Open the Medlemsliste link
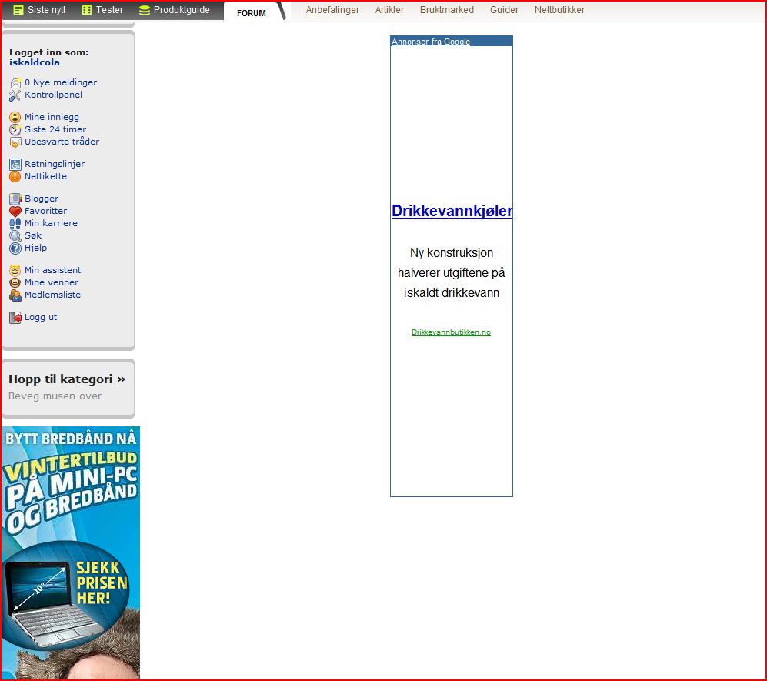 (x=53, y=295)
